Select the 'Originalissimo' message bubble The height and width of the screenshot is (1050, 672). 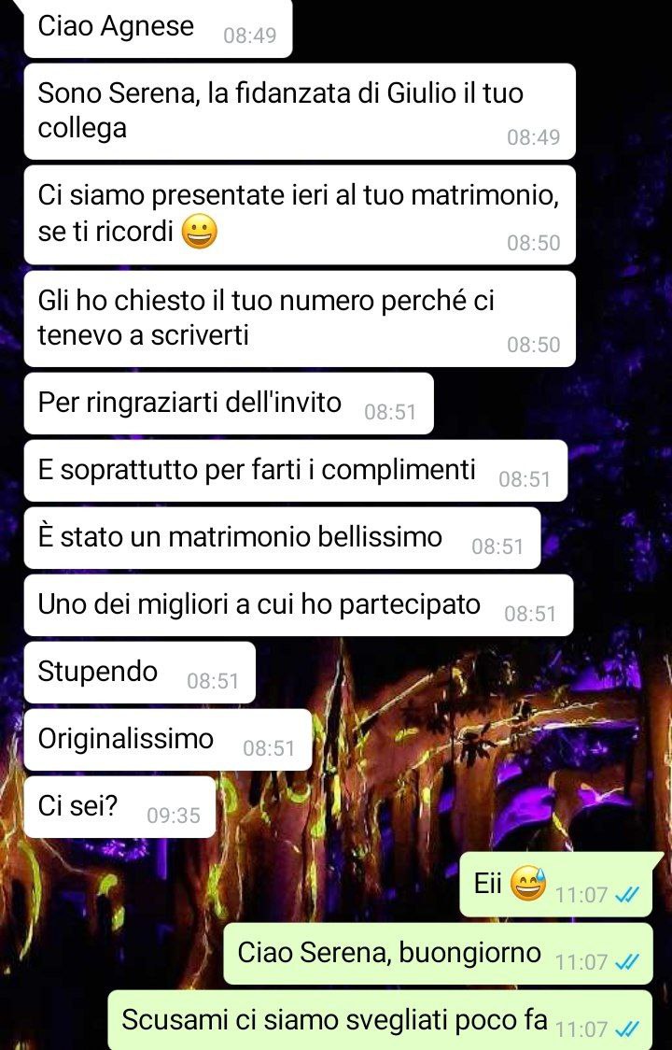point(168,740)
